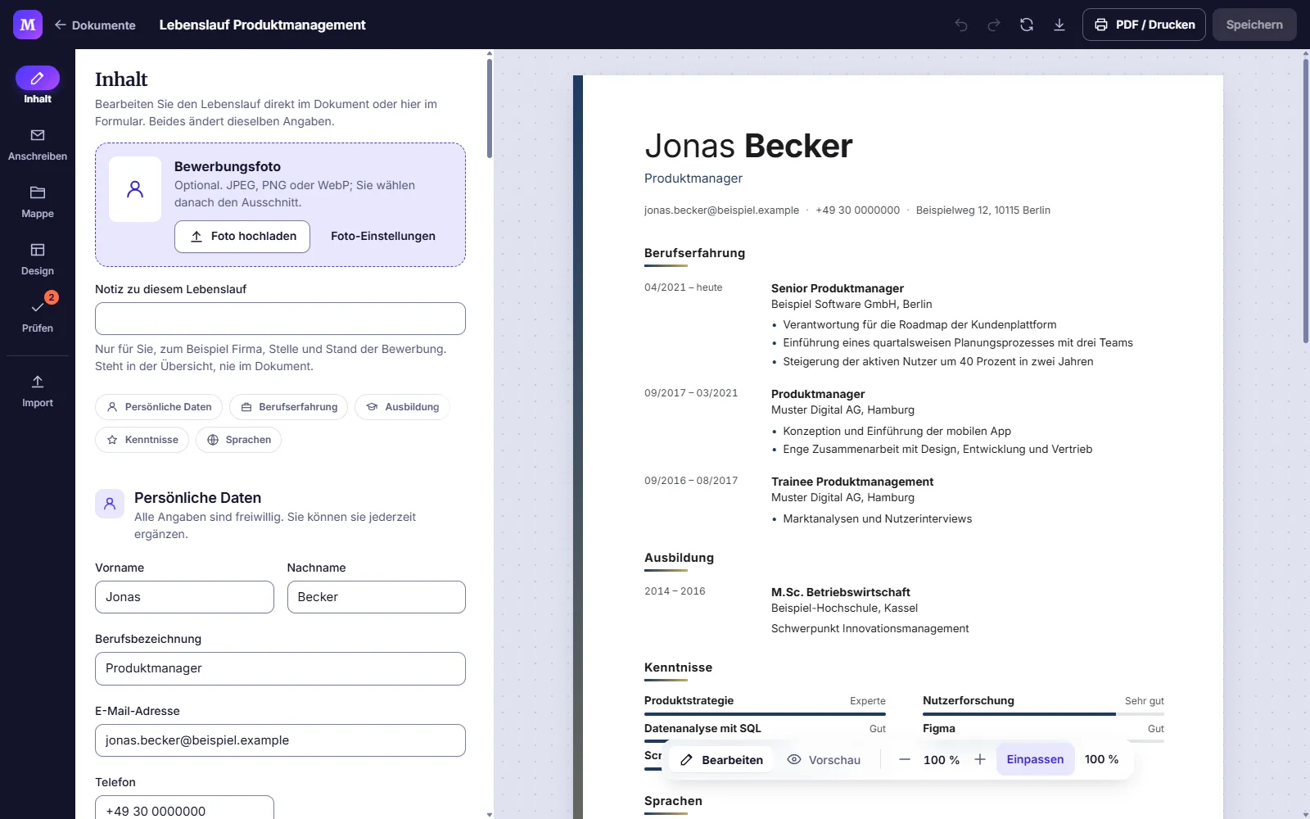Switch preview to Bearbeiten mode
This screenshot has width=1310, height=819.
[x=721, y=760]
